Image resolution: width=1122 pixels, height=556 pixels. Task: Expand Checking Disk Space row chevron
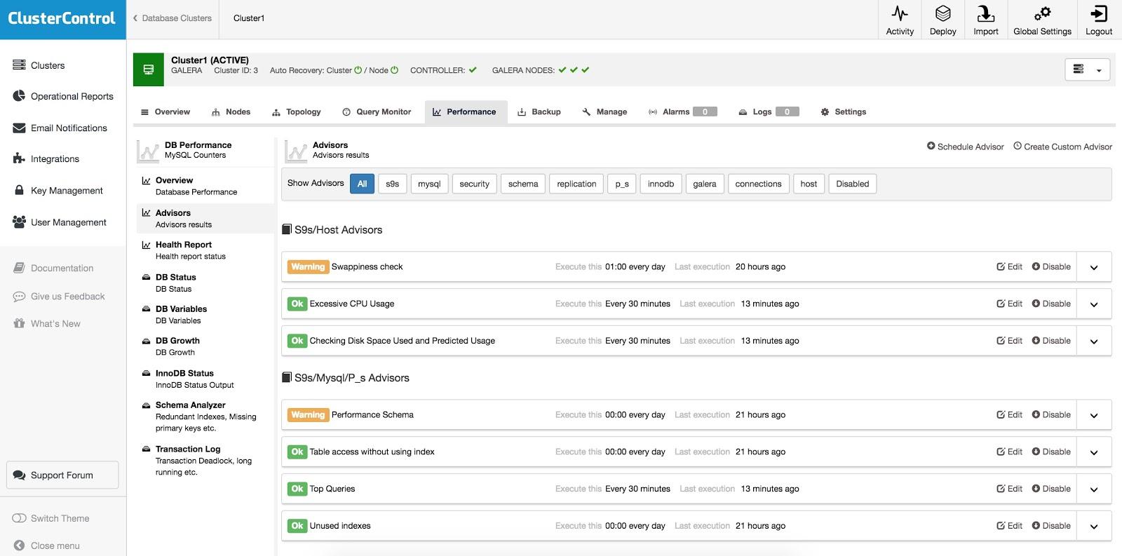coord(1094,341)
